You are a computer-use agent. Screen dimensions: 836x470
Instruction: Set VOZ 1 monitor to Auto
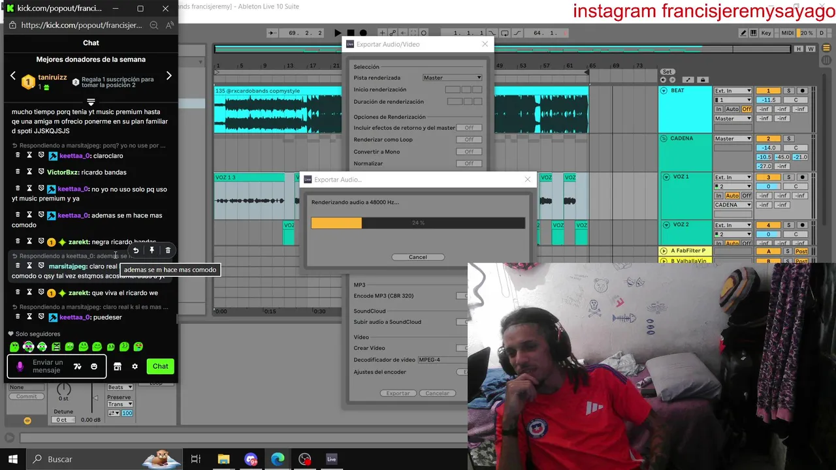[x=732, y=196]
